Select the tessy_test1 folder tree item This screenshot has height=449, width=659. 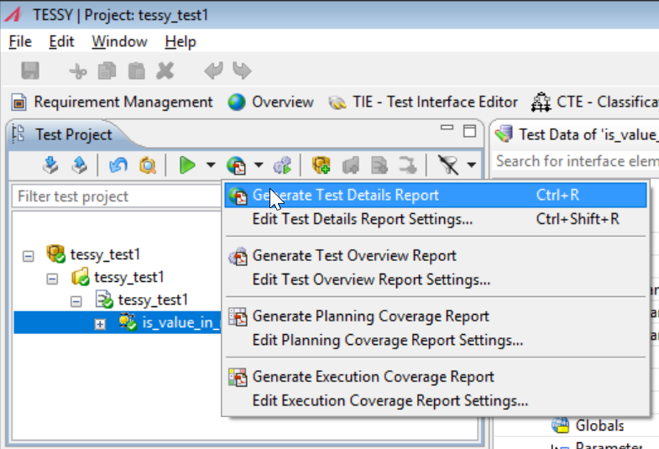pos(118,277)
